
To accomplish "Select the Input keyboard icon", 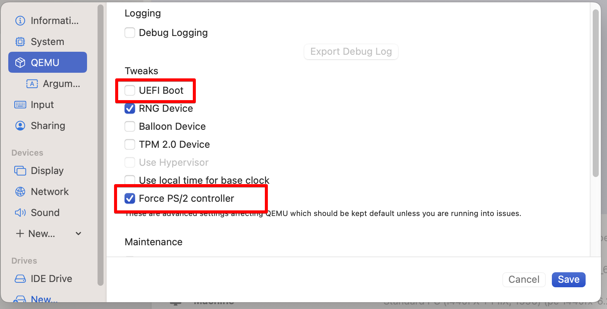I will (x=20, y=105).
